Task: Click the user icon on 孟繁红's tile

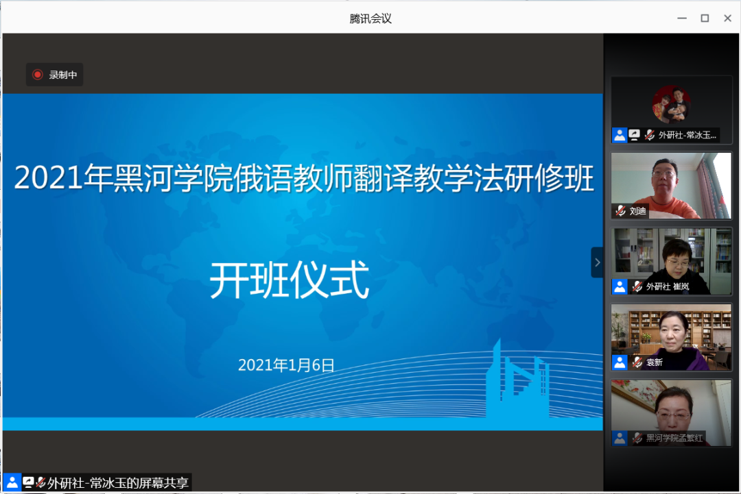Action: click(x=620, y=438)
